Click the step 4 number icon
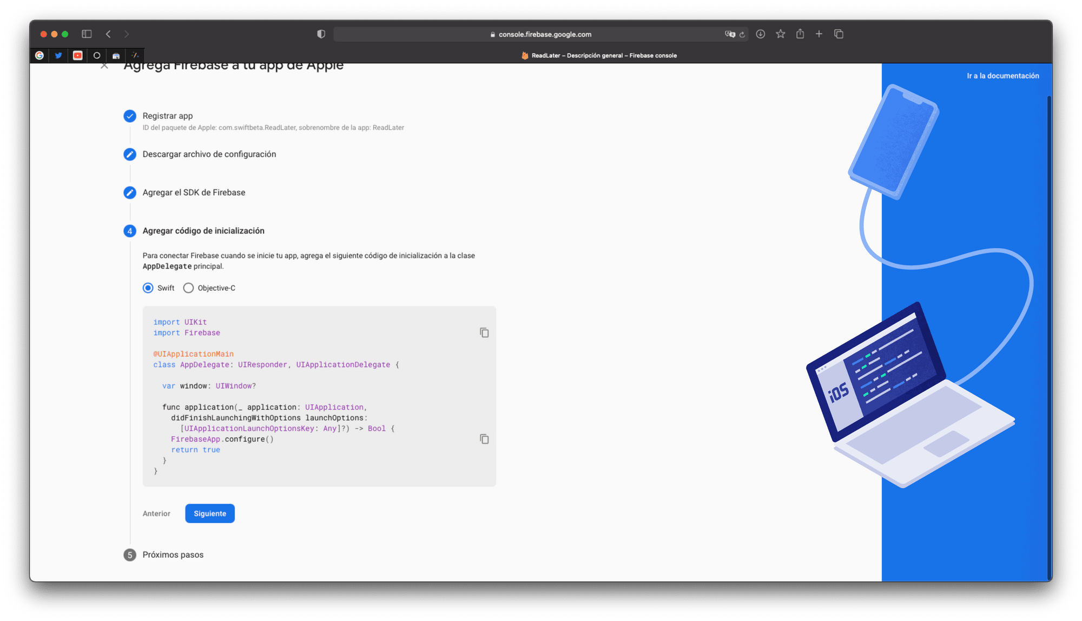 point(130,231)
